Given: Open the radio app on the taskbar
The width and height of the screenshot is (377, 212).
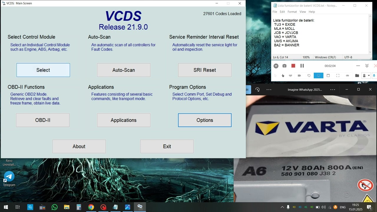Looking at the screenshot, I should click(42, 207).
